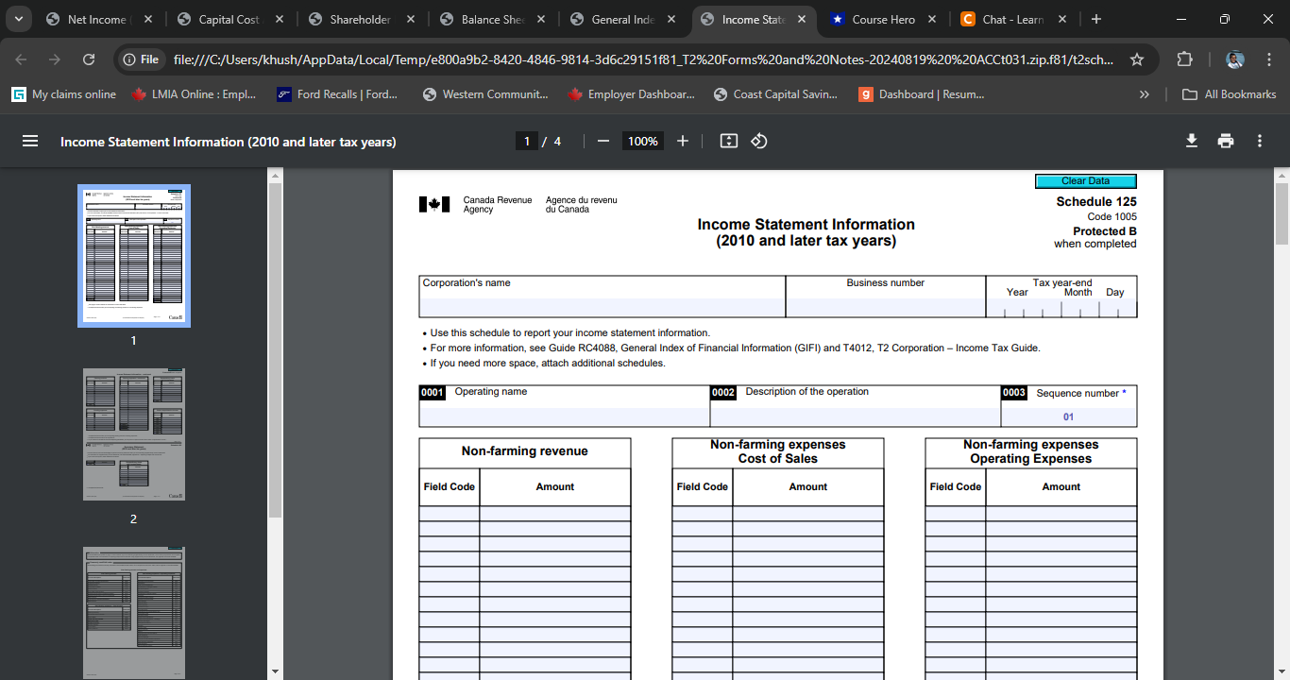Open the All Bookmarks folder

point(1229,93)
